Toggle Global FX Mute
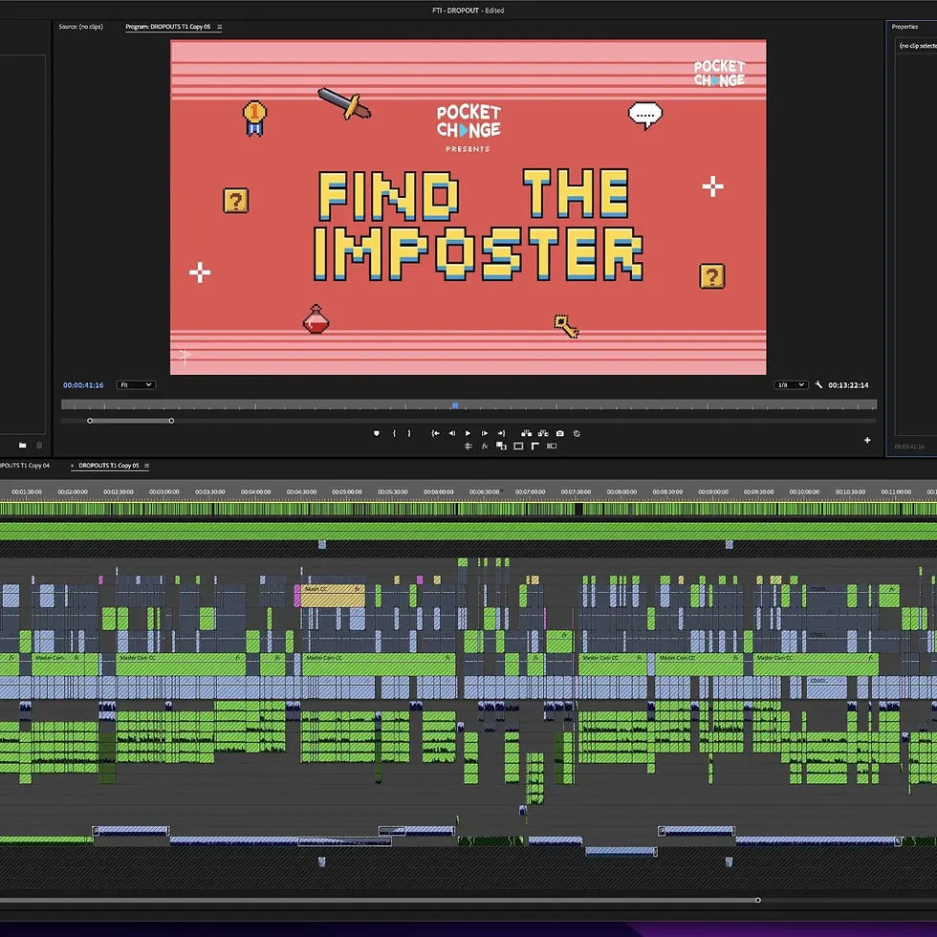Image resolution: width=937 pixels, height=937 pixels. click(x=485, y=447)
